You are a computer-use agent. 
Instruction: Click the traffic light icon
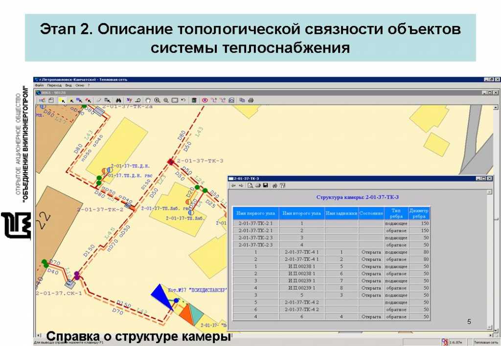tap(194, 100)
